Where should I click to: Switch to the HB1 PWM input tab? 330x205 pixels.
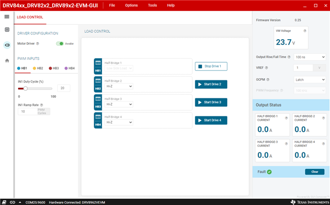(x=22, y=68)
